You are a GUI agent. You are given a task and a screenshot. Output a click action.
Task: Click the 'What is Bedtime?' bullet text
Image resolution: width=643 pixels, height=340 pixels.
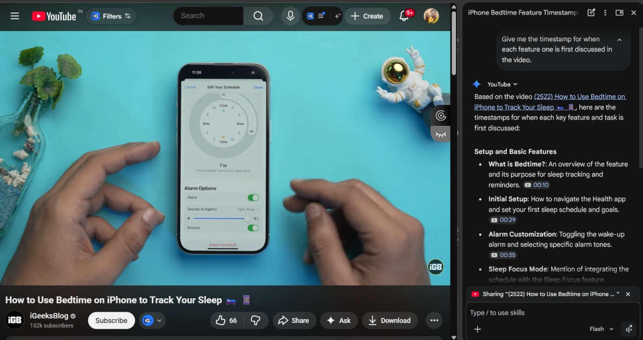(x=558, y=174)
